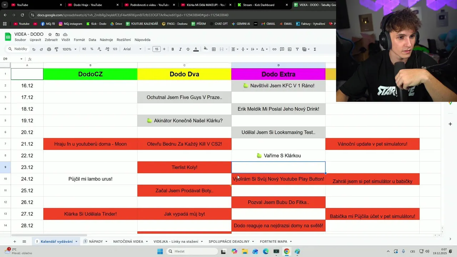
Task: Open the GEMINI AI bookmark
Action: [241, 24]
